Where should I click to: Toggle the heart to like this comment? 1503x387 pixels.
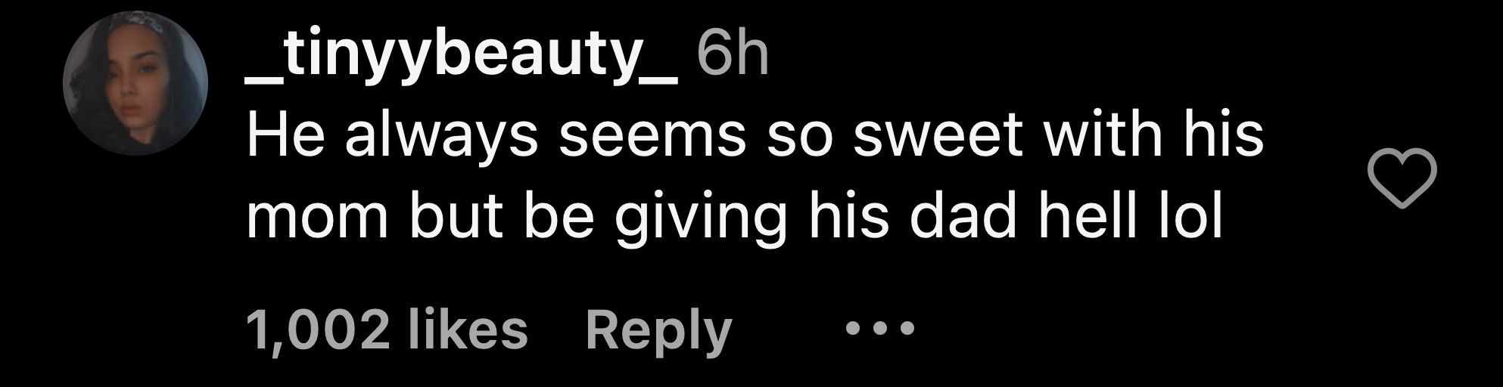[1402, 179]
